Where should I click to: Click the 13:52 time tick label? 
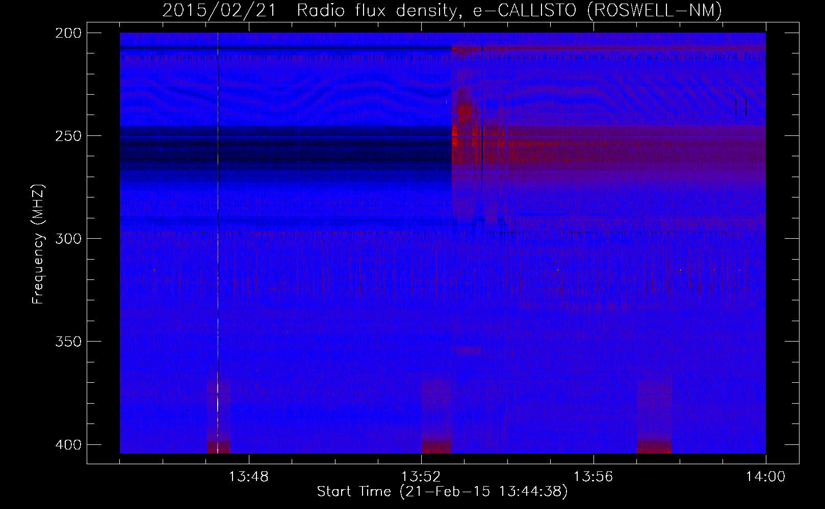[421, 477]
